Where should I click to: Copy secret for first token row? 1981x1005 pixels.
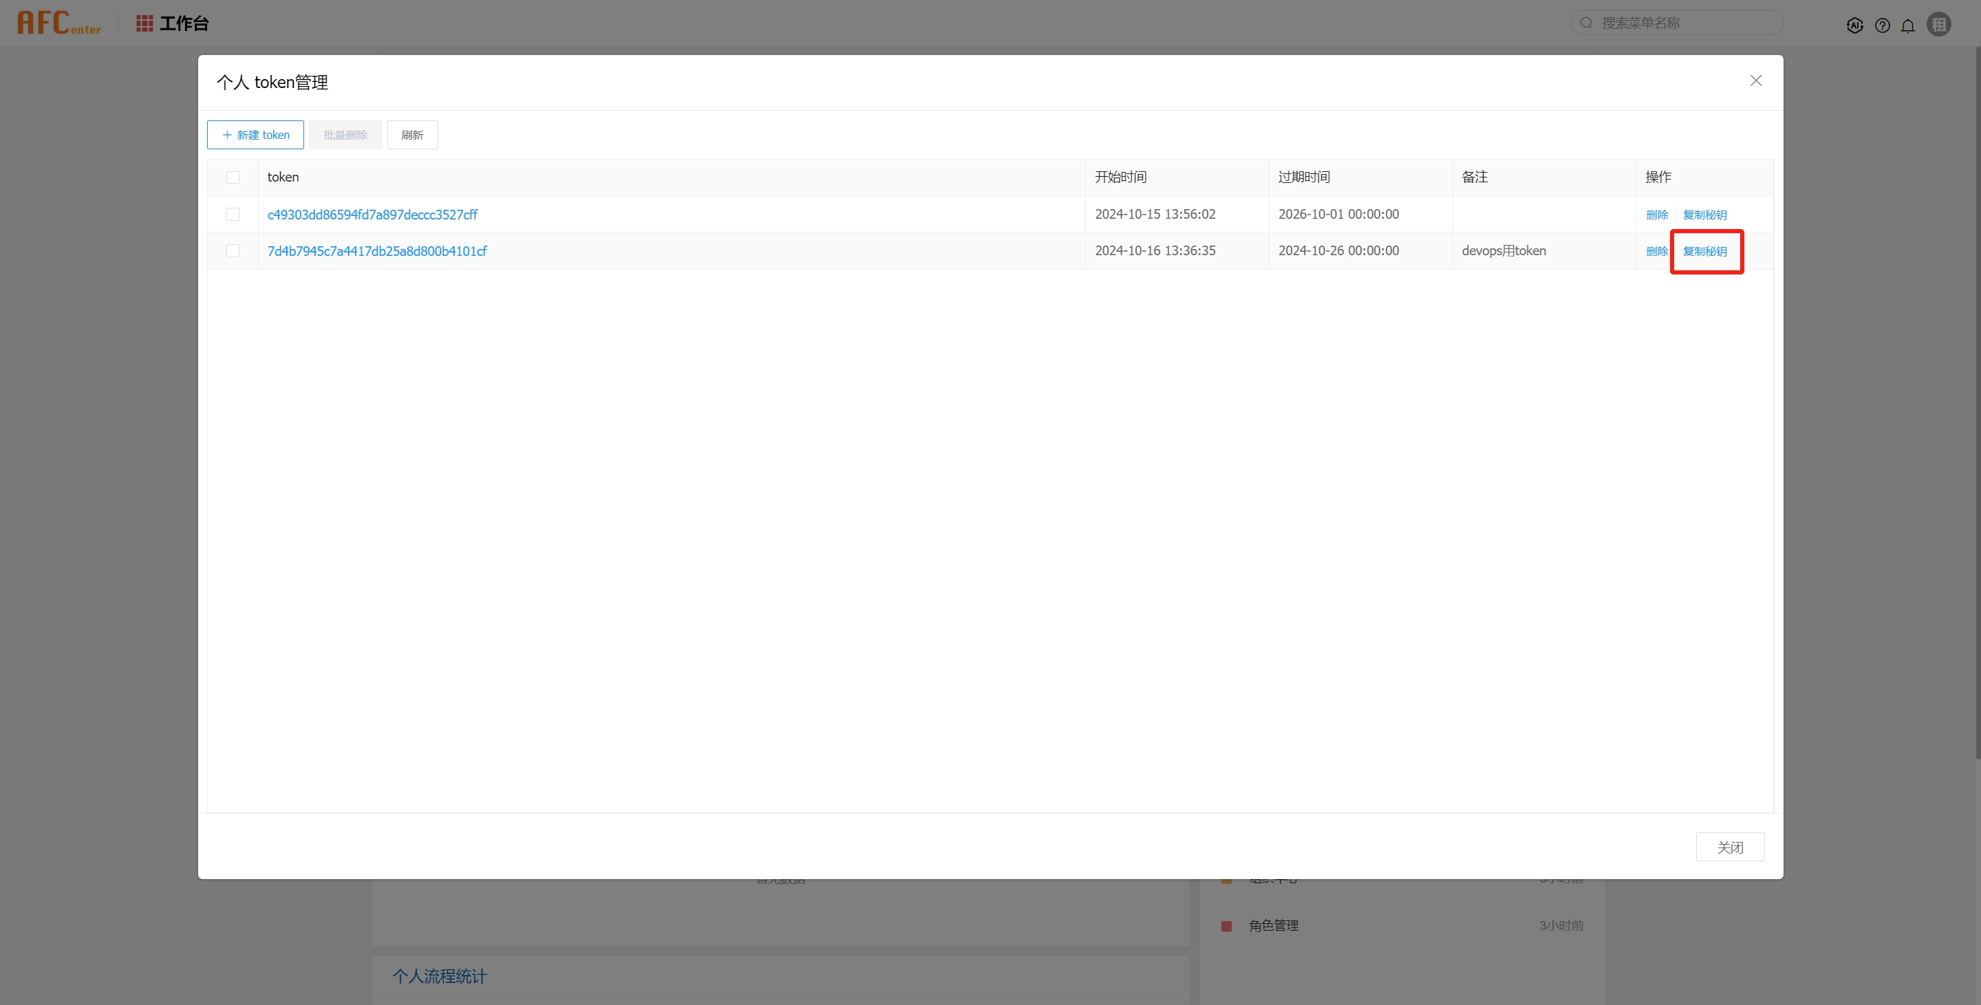tap(1705, 215)
